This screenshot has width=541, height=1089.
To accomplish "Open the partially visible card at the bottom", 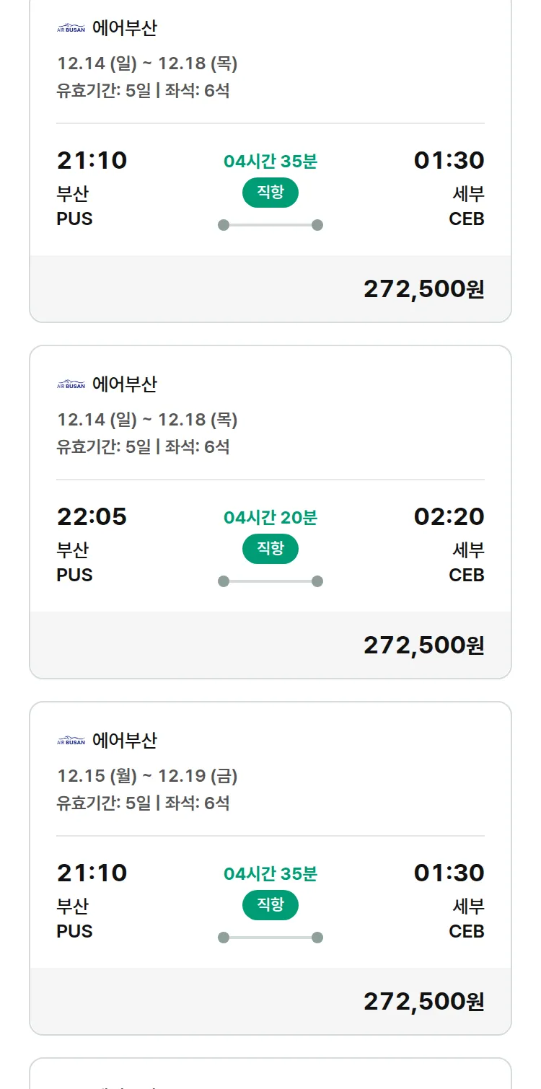I will [270, 1075].
